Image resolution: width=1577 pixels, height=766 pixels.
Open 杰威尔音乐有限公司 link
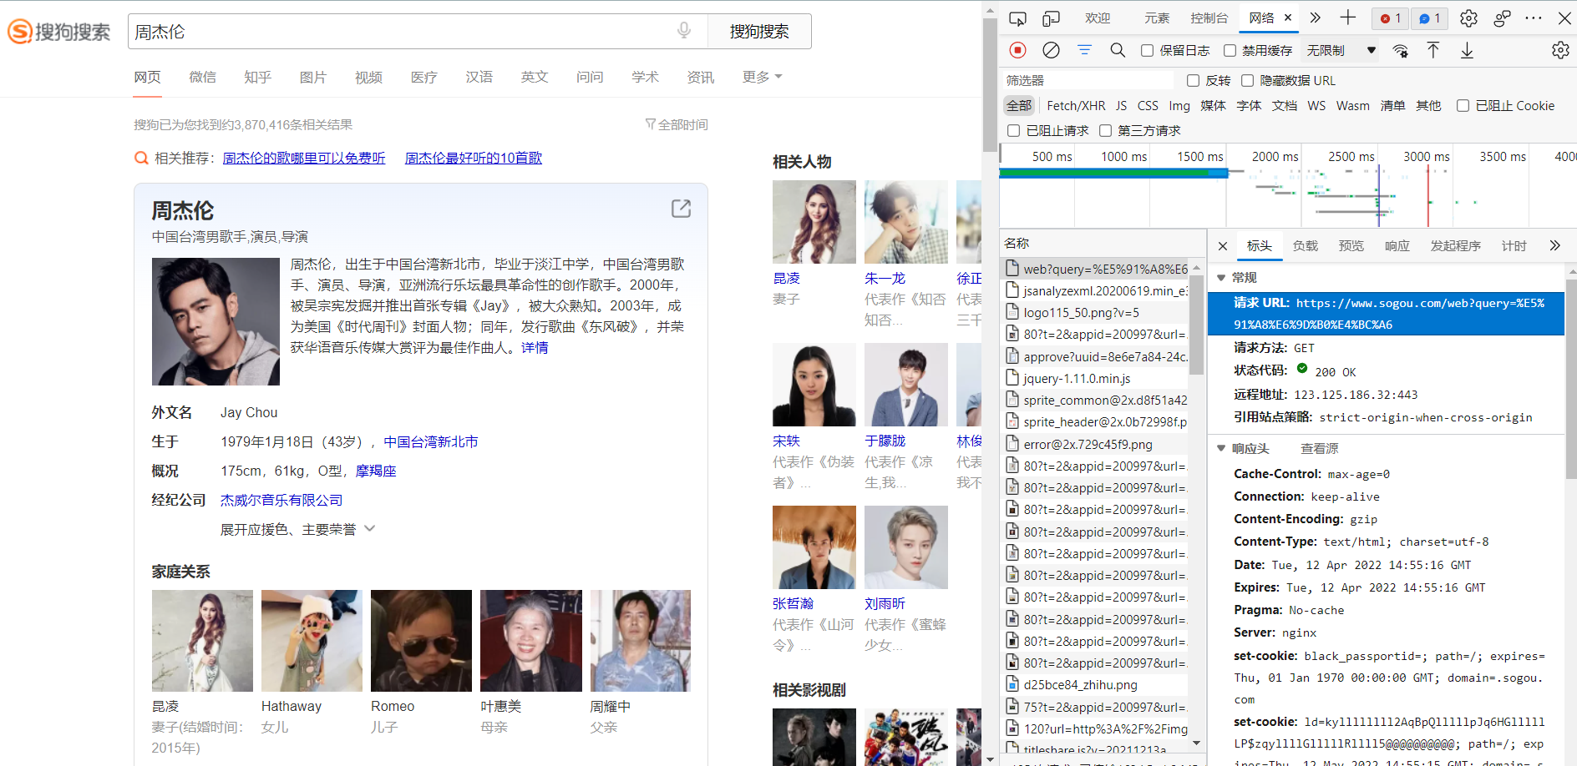click(281, 500)
